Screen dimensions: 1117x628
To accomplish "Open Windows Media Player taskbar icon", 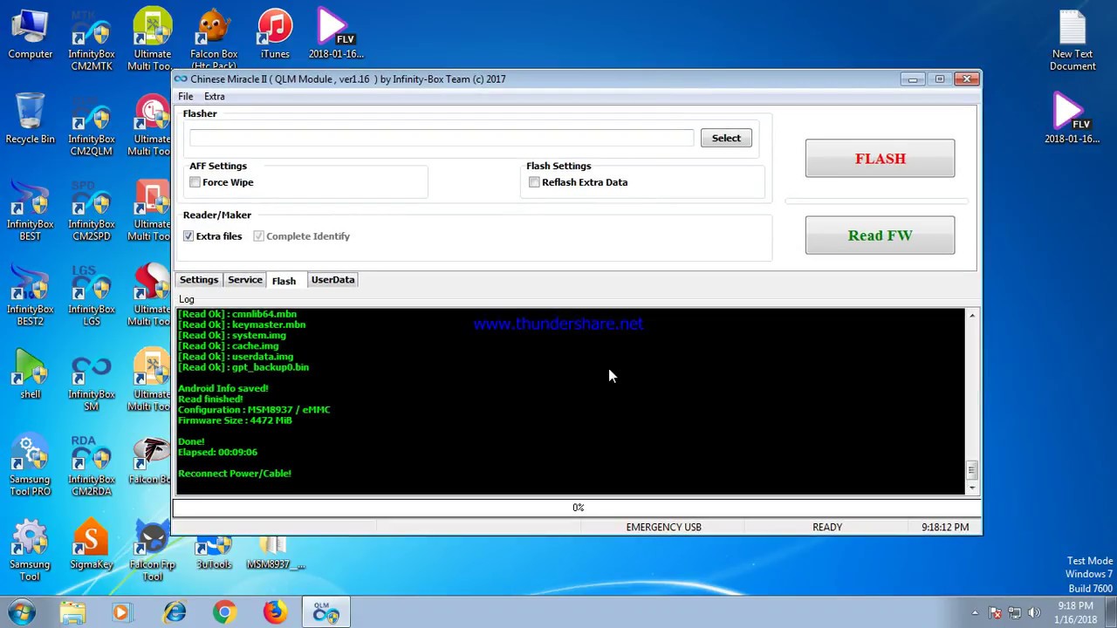I will tap(121, 612).
